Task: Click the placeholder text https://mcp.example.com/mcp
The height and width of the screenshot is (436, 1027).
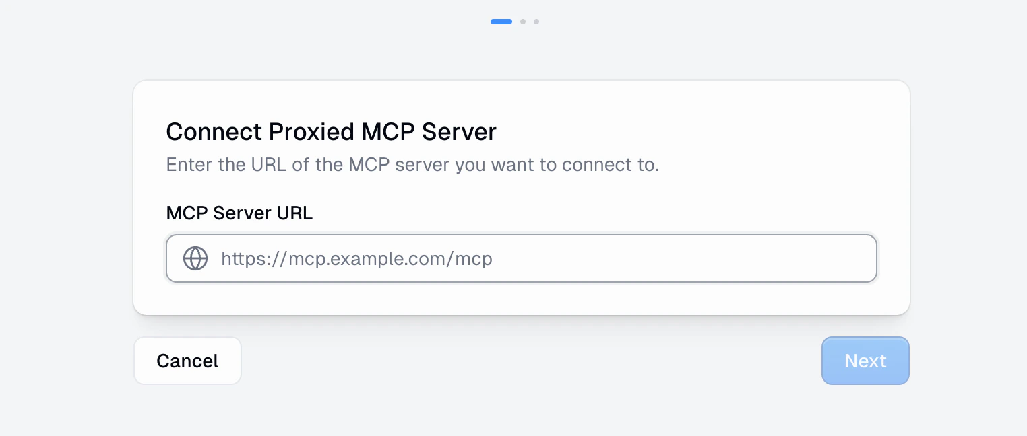Action: tap(356, 258)
